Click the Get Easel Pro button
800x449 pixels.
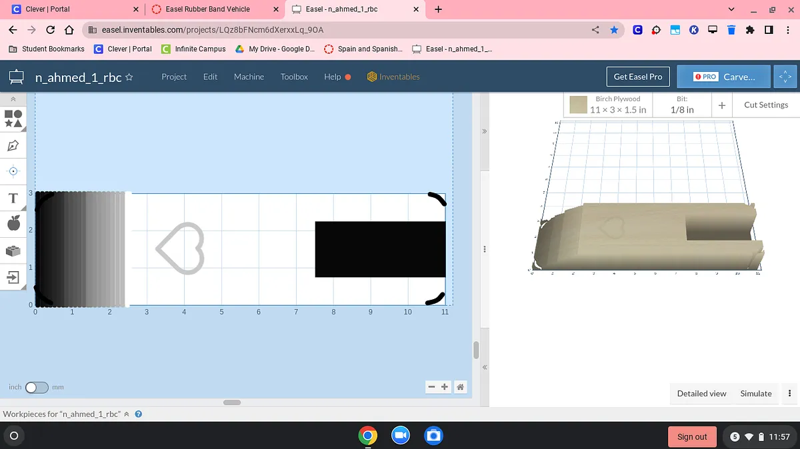(x=637, y=77)
